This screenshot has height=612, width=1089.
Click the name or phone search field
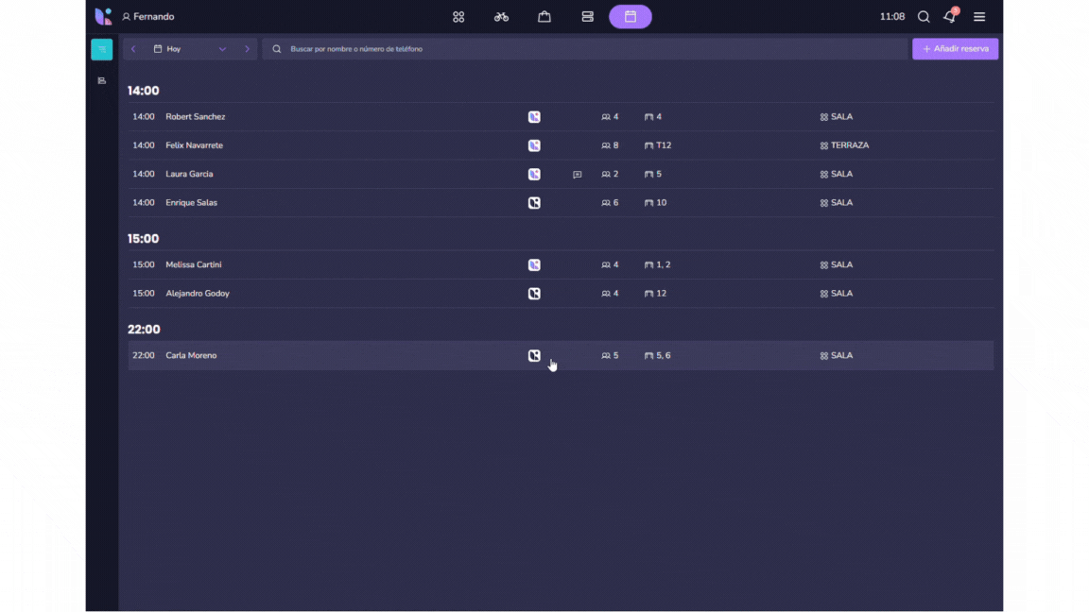pyautogui.click(x=586, y=49)
